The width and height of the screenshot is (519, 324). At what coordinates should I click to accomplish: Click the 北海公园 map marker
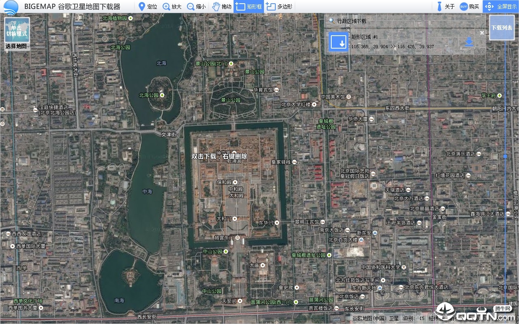tap(162, 95)
